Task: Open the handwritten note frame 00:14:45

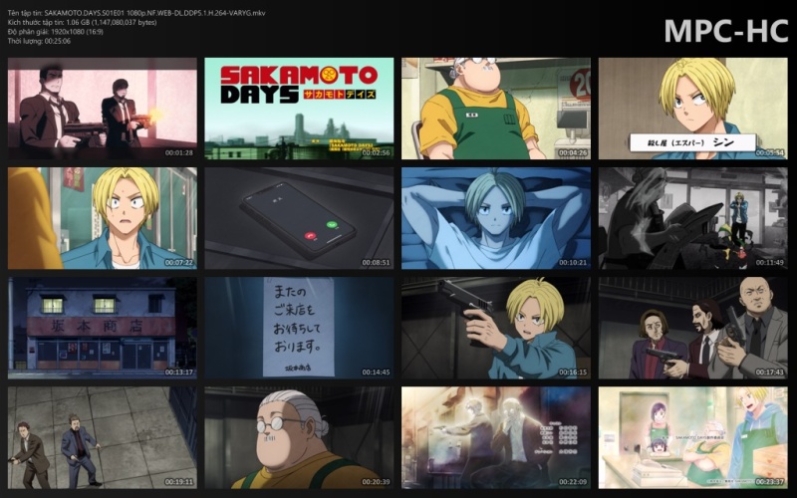Action: 299,328
